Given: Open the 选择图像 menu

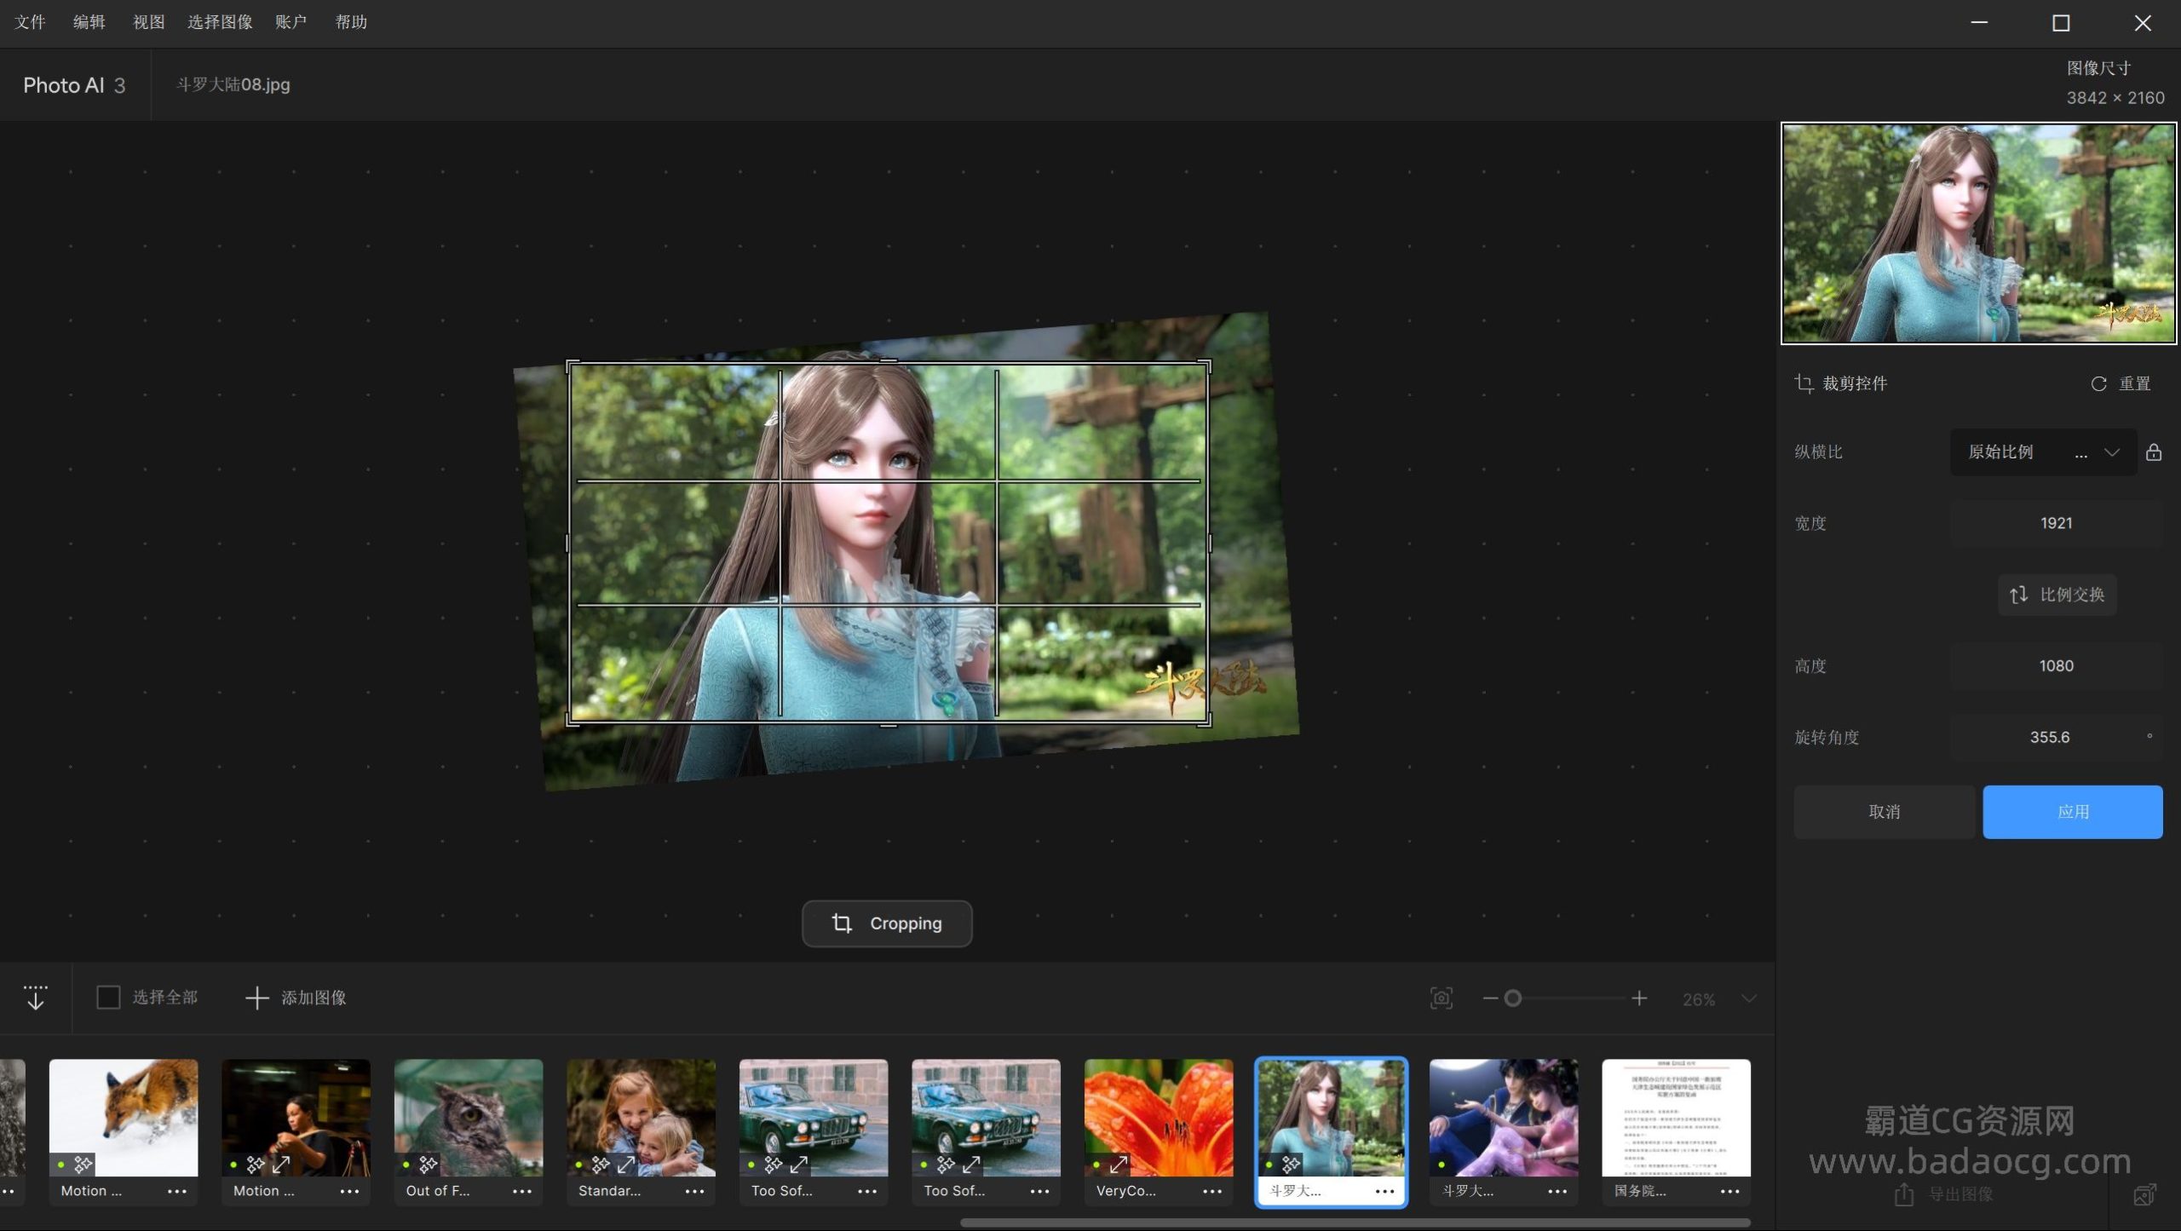Looking at the screenshot, I should coord(220,22).
